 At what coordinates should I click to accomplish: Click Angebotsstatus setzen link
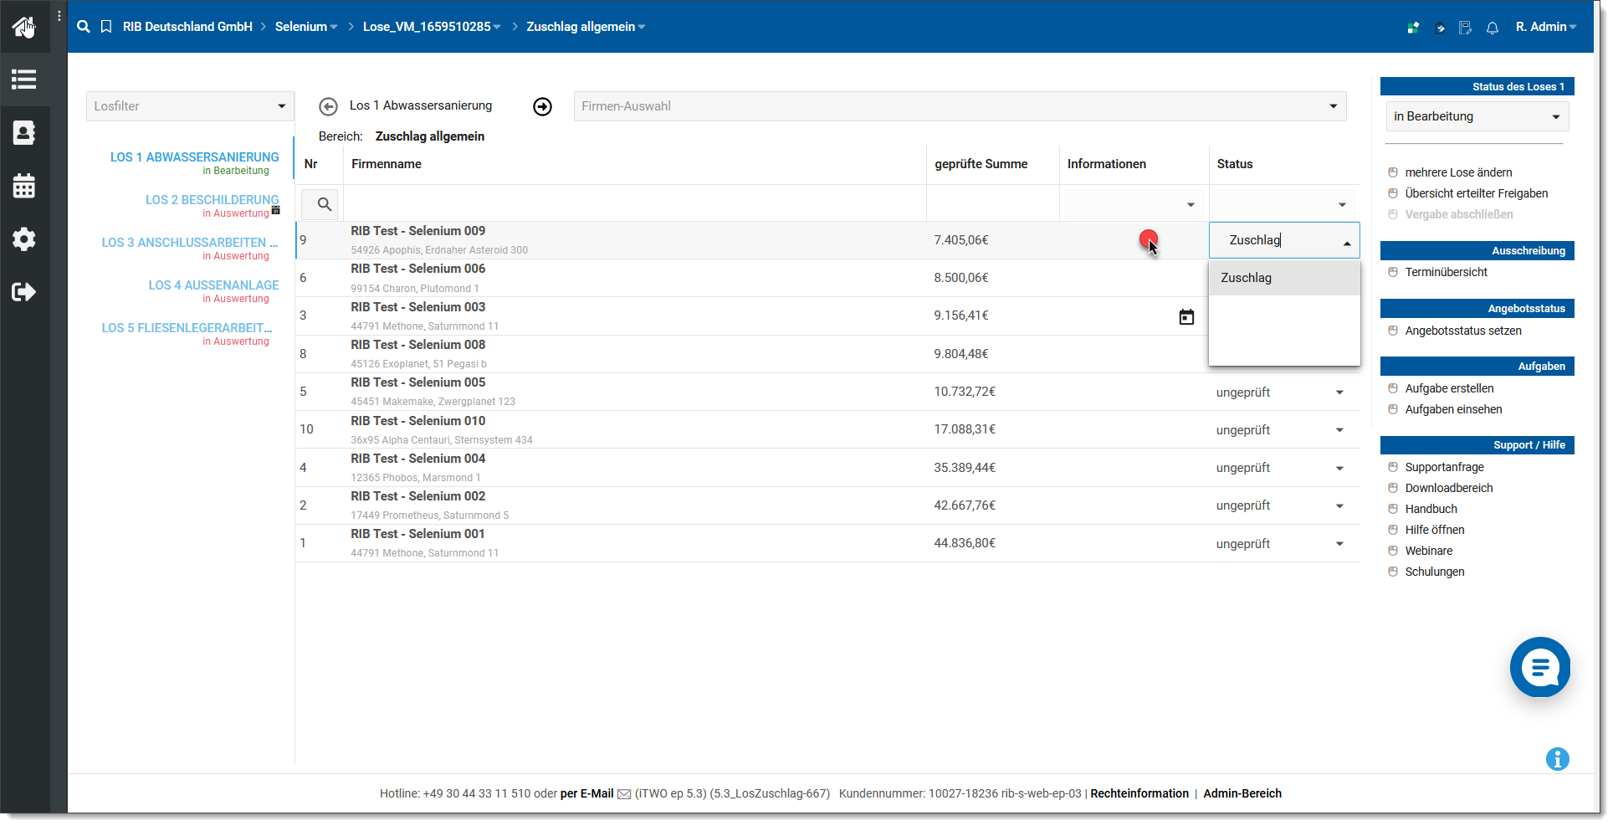tap(1462, 331)
